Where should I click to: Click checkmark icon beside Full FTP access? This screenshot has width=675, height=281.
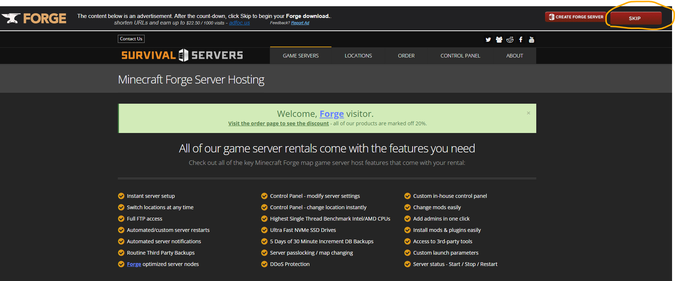[x=121, y=219]
